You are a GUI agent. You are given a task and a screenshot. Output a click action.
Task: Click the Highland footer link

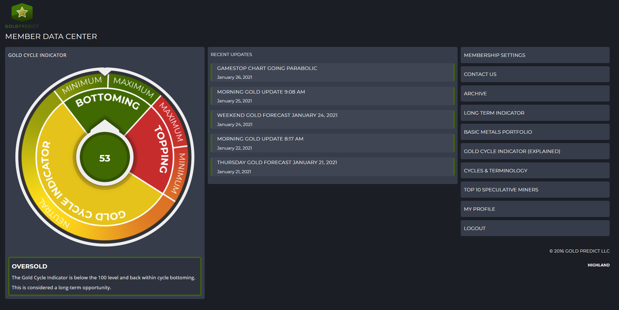click(x=598, y=265)
